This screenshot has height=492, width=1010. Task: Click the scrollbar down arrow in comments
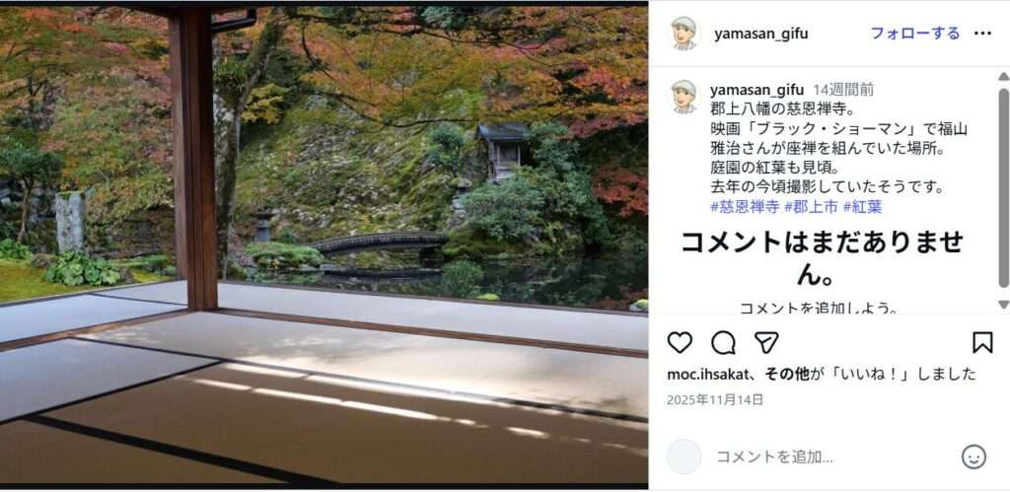coord(1003,304)
